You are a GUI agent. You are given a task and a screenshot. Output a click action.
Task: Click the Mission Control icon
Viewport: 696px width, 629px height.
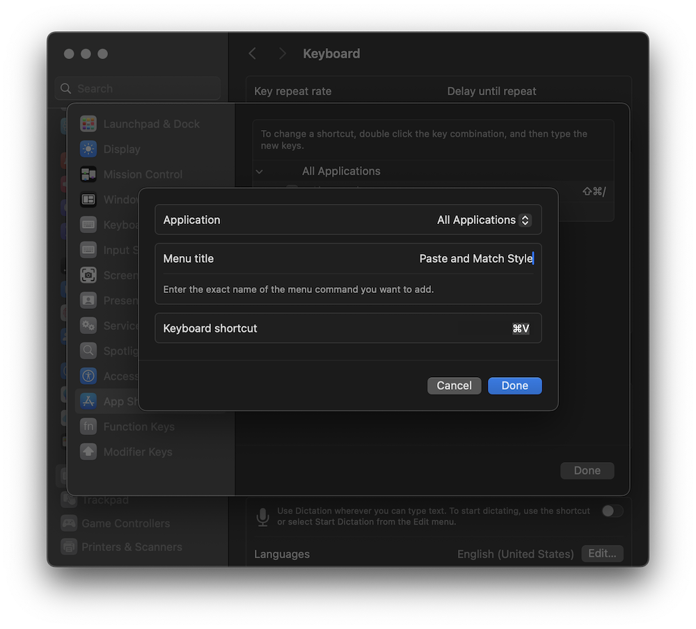88,174
